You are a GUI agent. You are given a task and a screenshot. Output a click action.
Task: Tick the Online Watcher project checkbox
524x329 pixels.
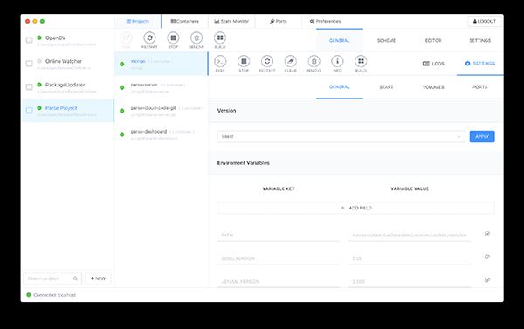pyautogui.click(x=30, y=64)
